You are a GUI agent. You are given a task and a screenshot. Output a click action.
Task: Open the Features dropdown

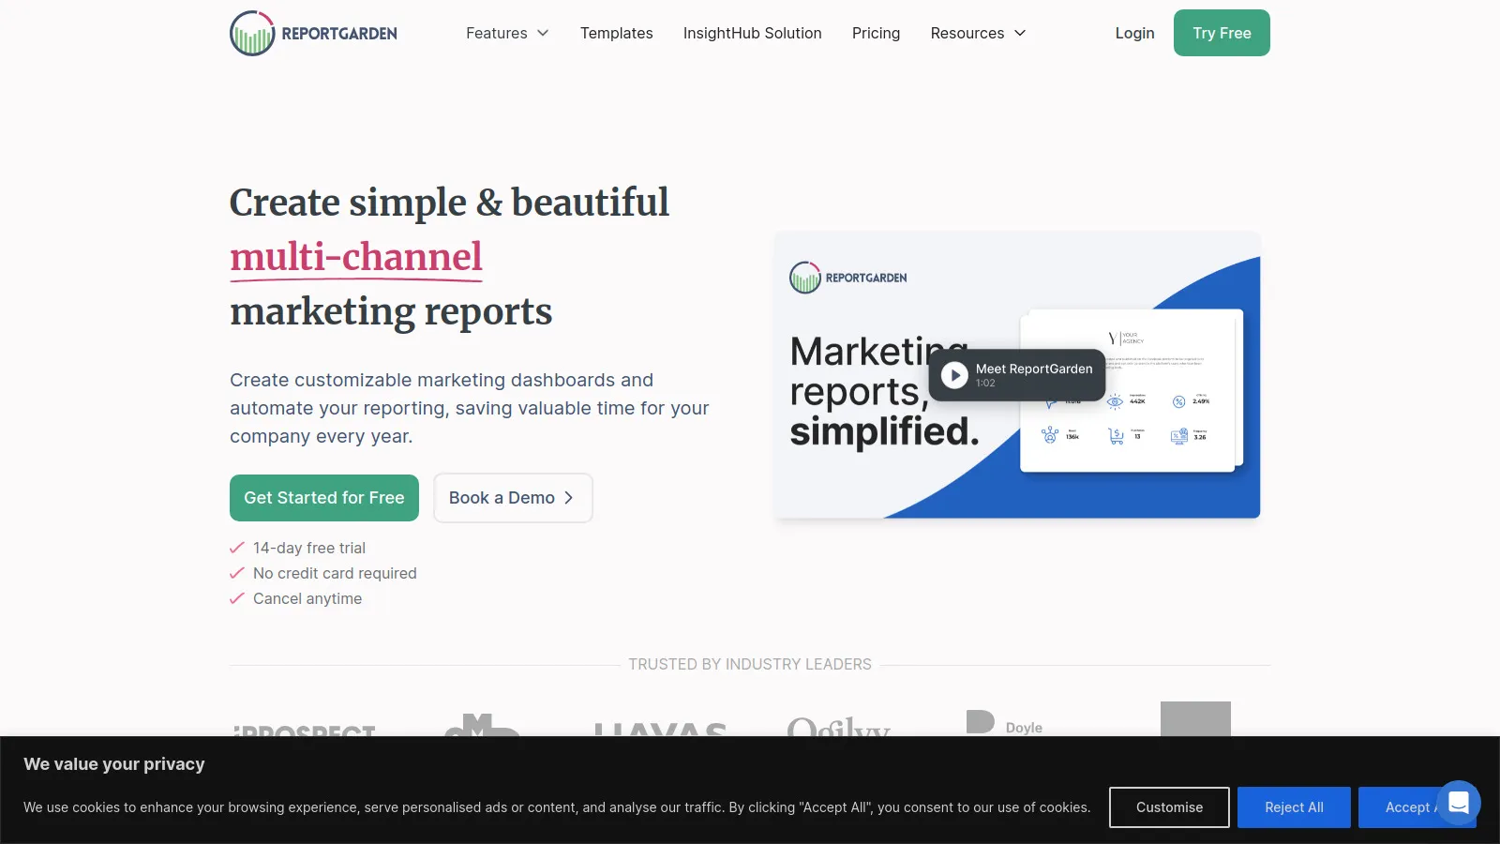(x=507, y=33)
